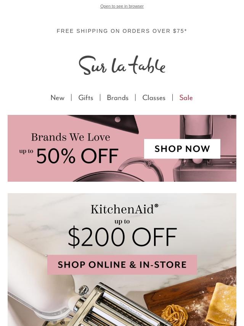Select the Brands navigation link
244x326 pixels.
click(x=117, y=98)
